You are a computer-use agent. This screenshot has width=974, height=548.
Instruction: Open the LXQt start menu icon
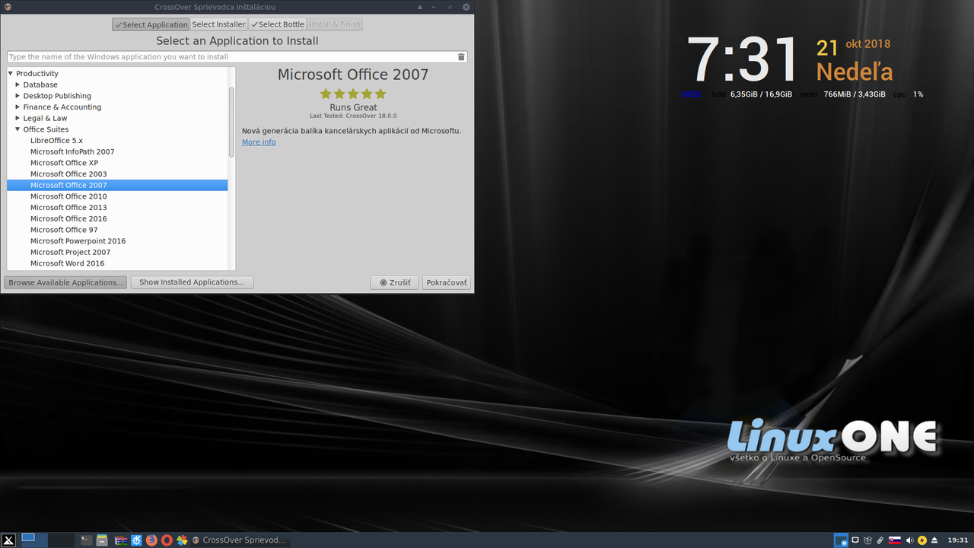[8, 540]
